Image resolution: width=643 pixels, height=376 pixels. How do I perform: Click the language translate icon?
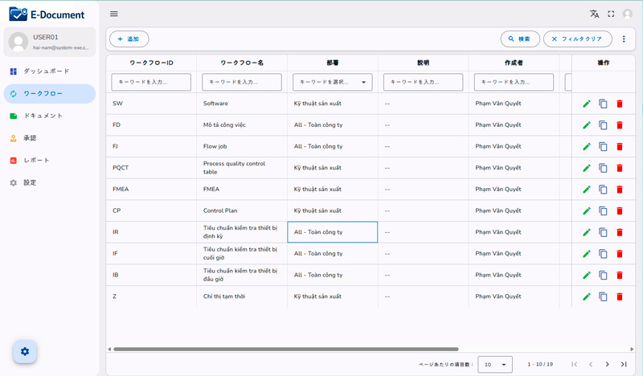(x=594, y=14)
